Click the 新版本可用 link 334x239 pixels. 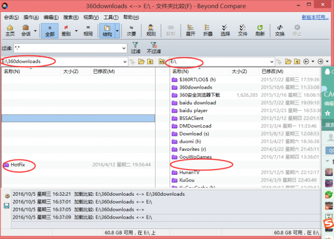coord(315,17)
